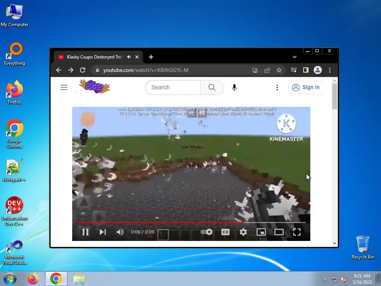Select My Computer desktop icon
Screen dimensions: 381x286
click(x=15, y=16)
